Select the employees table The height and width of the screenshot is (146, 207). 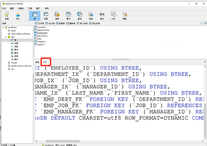(42, 33)
